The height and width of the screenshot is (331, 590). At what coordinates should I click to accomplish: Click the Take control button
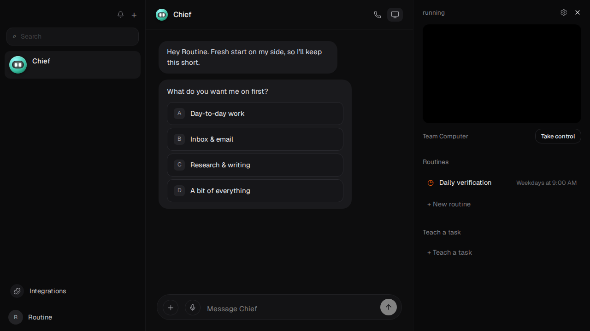[x=558, y=136]
